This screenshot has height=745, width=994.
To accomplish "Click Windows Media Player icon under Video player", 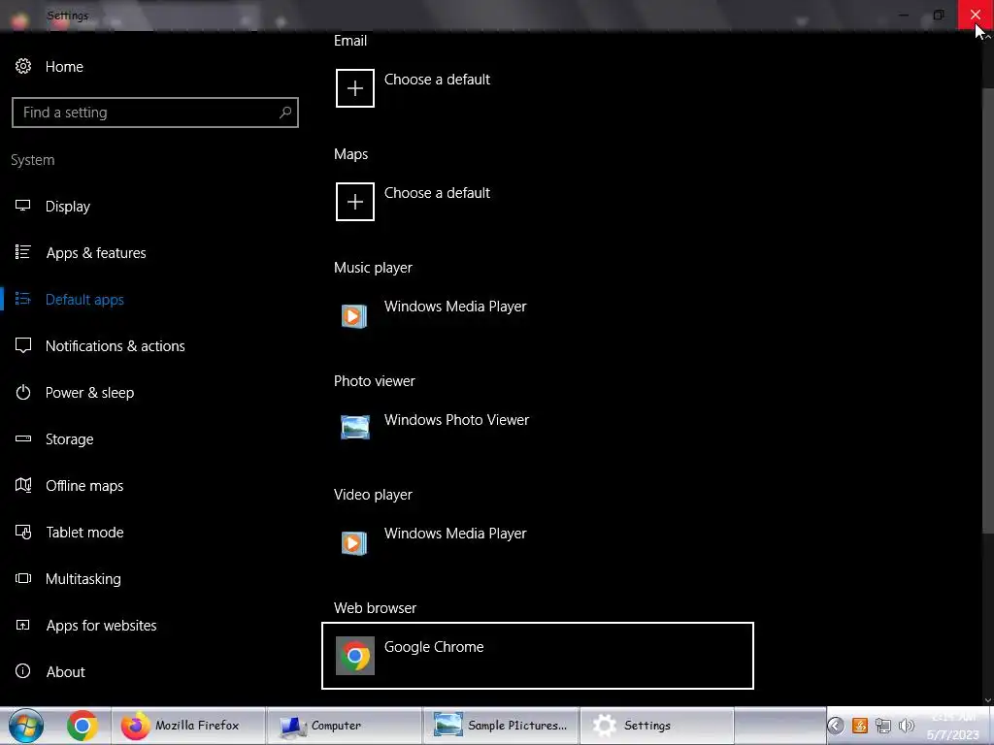I will click(354, 542).
